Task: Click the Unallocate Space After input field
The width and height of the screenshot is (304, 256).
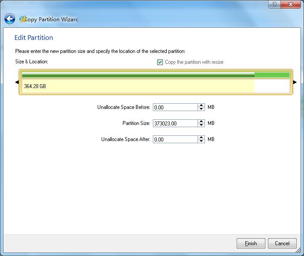Action: 175,139
